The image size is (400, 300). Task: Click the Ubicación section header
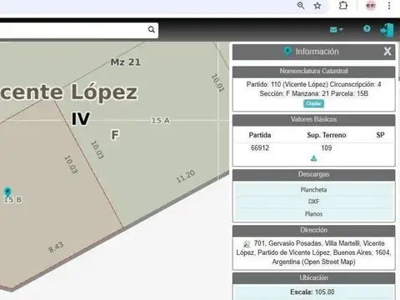313,277
